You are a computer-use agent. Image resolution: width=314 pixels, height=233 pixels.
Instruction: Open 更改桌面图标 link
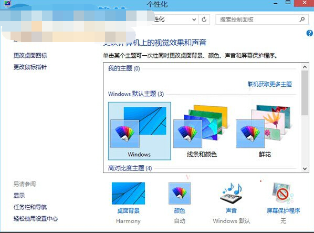click(30, 55)
